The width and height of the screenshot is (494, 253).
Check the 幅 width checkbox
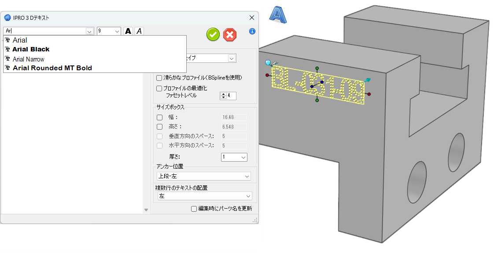point(160,118)
